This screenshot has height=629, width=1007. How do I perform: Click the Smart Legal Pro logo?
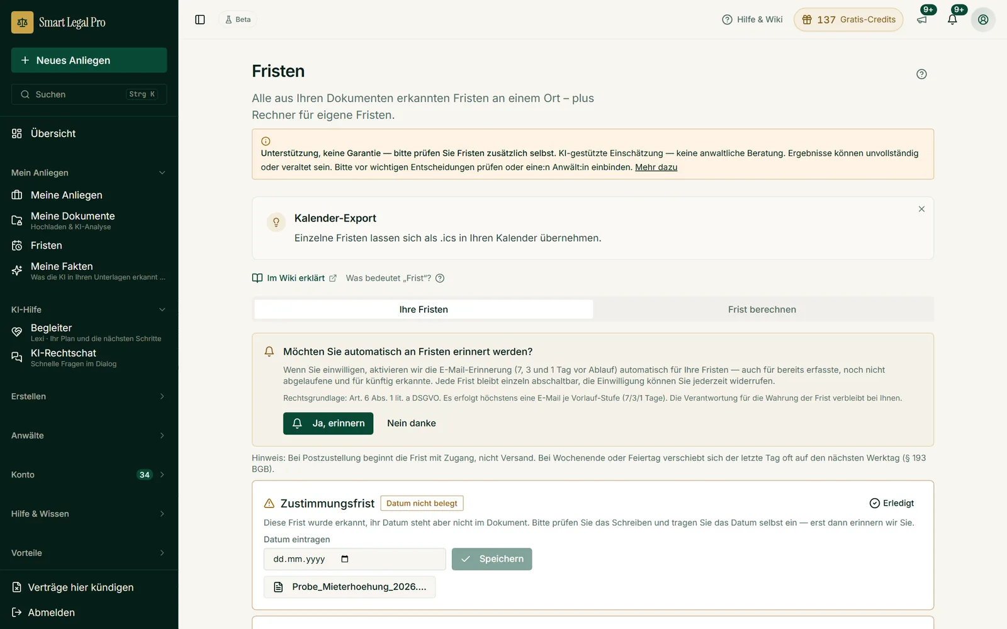59,23
